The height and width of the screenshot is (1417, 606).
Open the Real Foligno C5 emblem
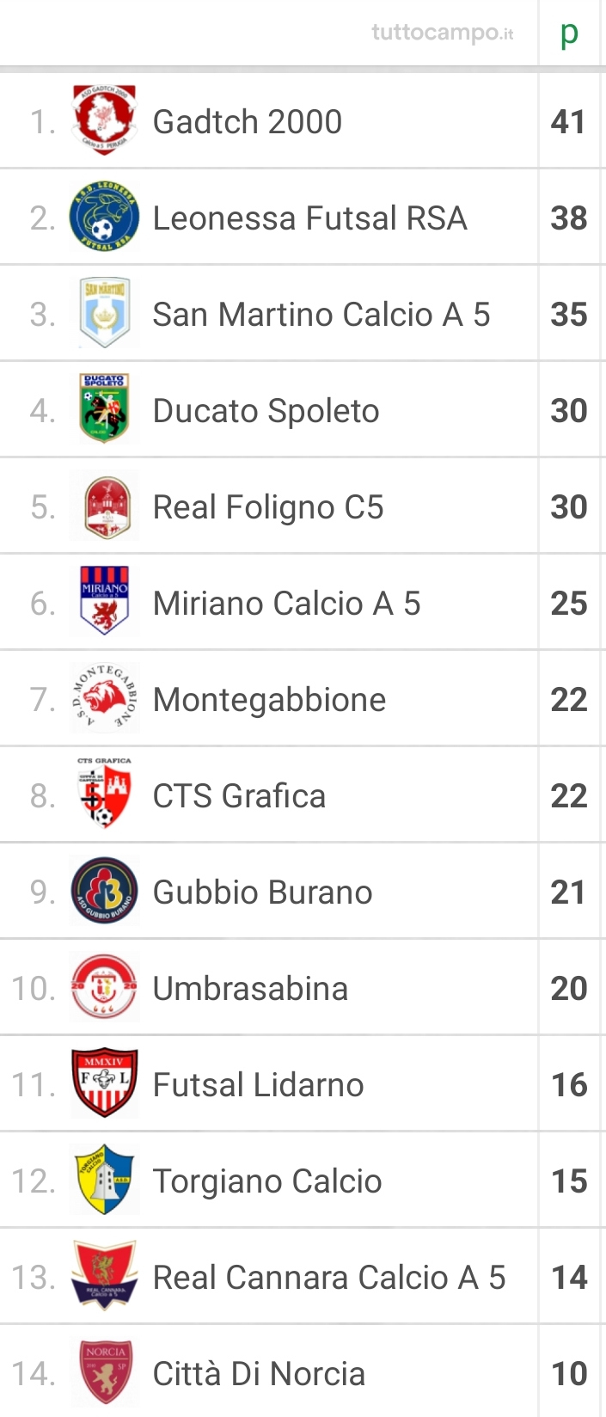(x=107, y=506)
